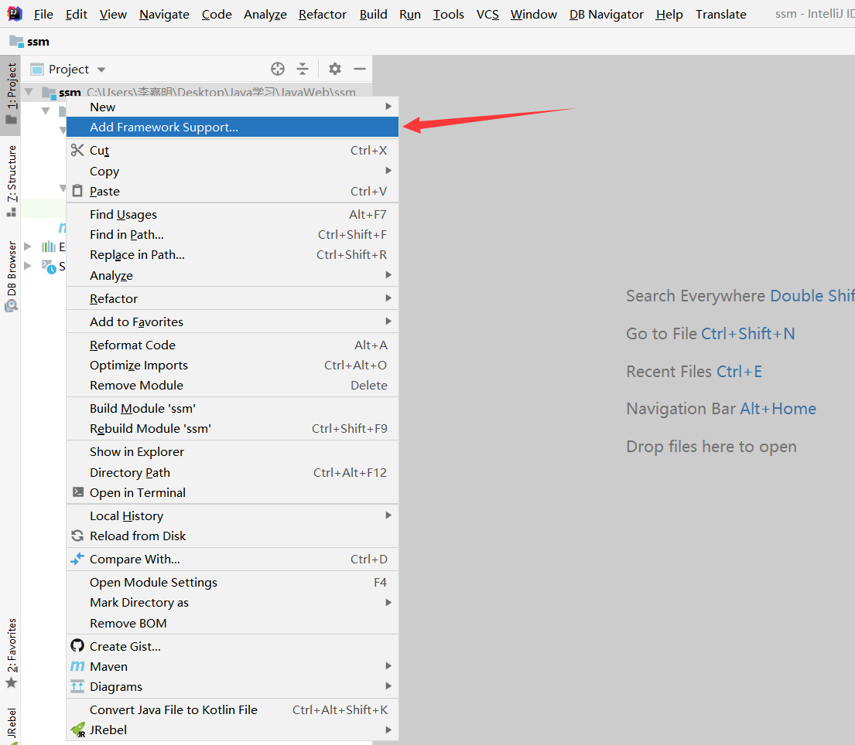Open the Navigate menu
Viewport: 855px width, 745px height.
tap(164, 14)
